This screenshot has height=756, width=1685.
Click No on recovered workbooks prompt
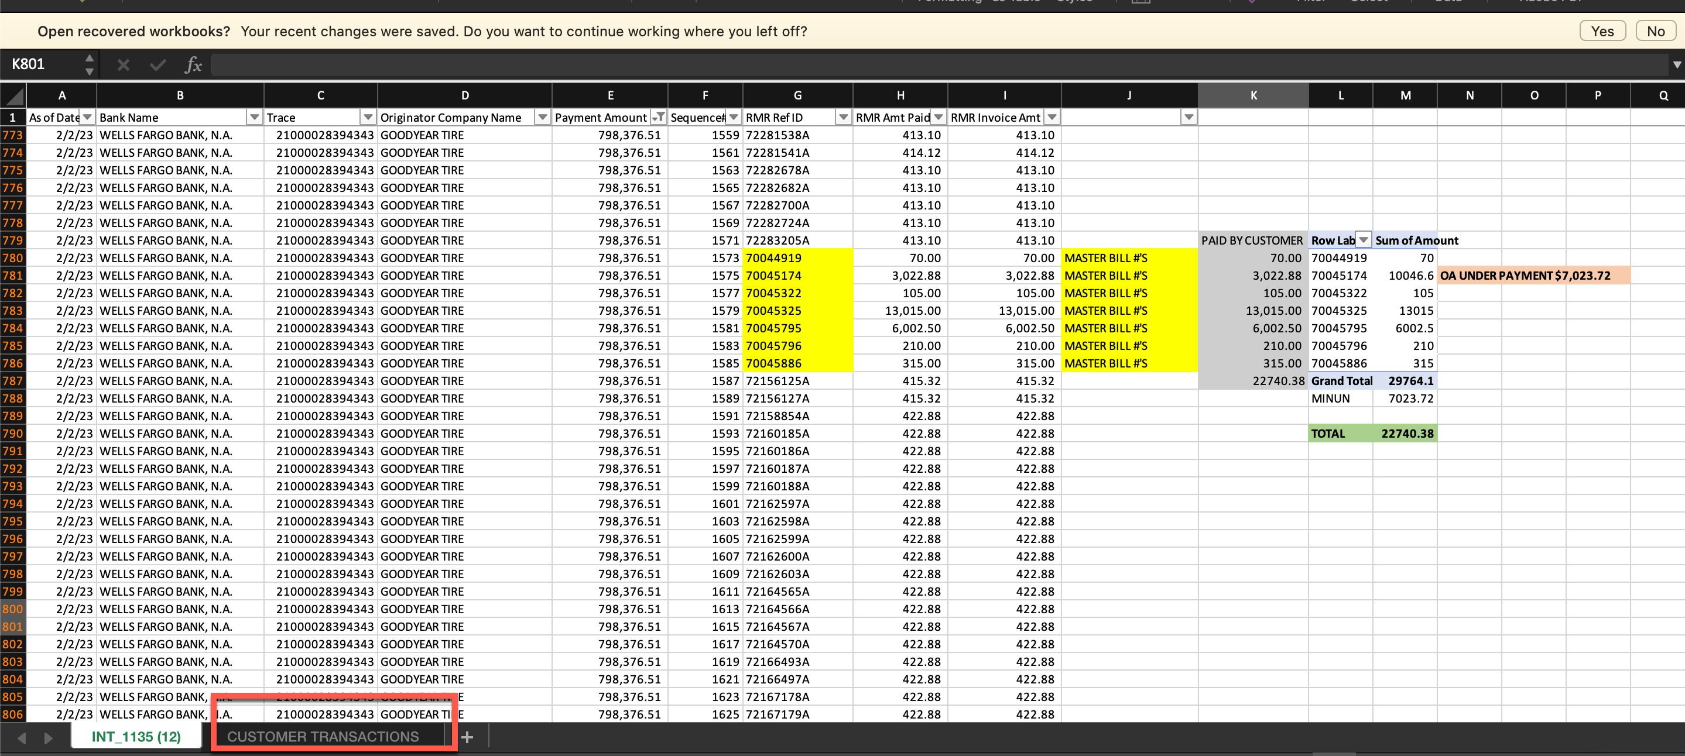tap(1655, 32)
